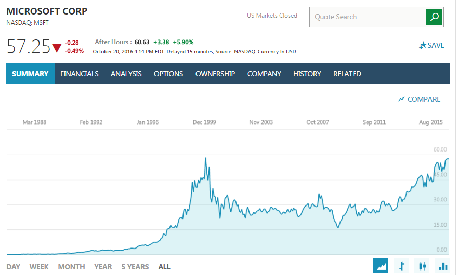Click the October 20, 2016 timestamp line
The height and width of the screenshot is (275, 458).
(x=194, y=51)
